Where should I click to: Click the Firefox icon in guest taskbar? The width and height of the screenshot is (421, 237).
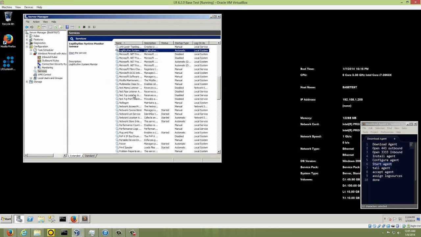[74, 219]
